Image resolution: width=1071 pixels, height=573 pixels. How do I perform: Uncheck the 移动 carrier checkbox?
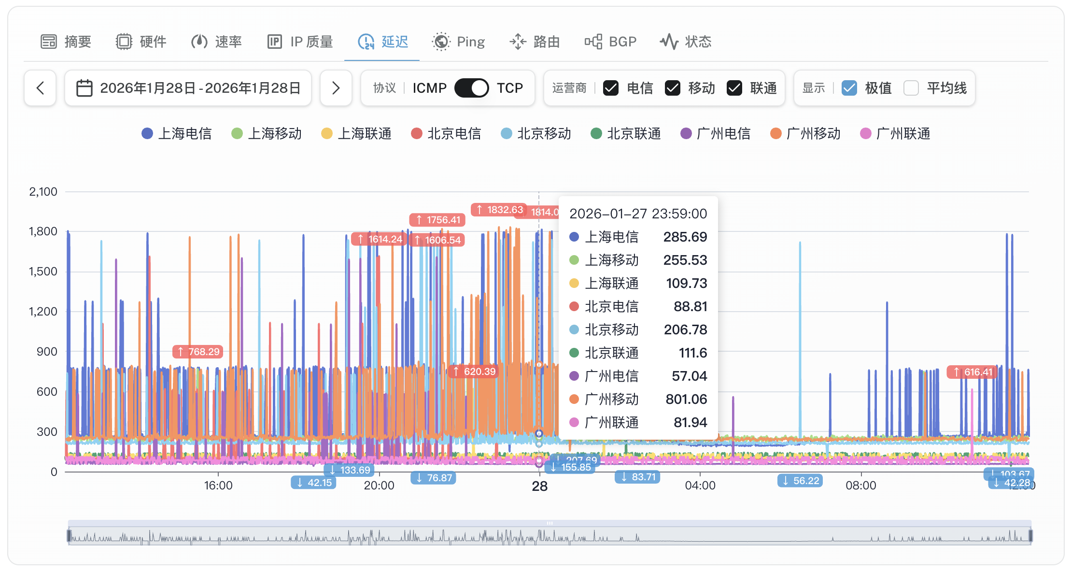[x=673, y=88]
